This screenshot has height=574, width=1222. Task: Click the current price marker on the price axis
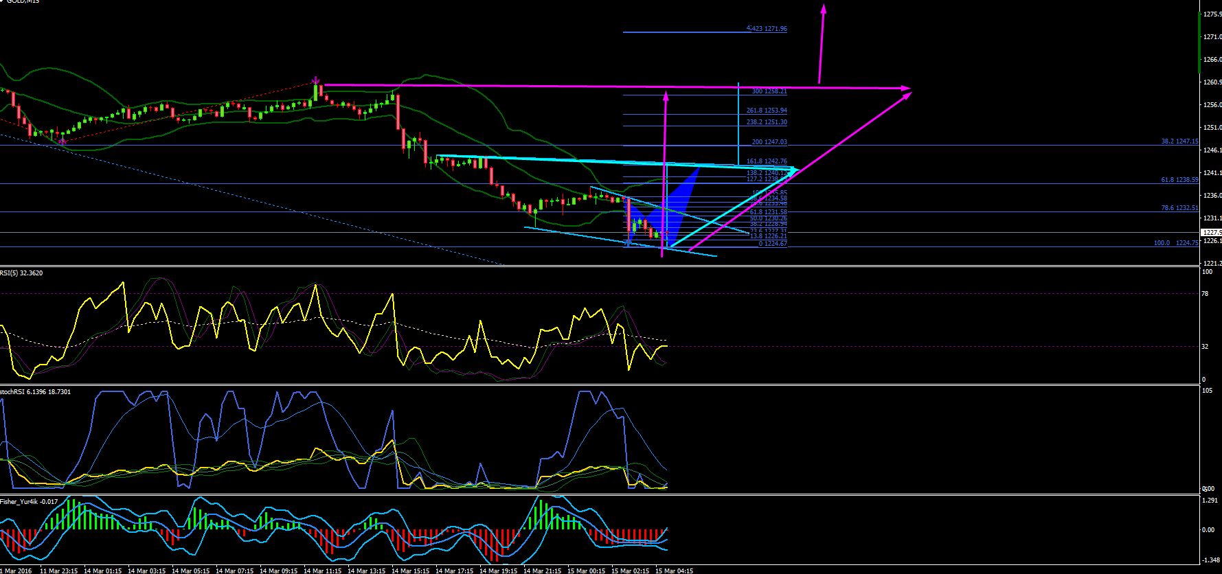tap(1212, 233)
